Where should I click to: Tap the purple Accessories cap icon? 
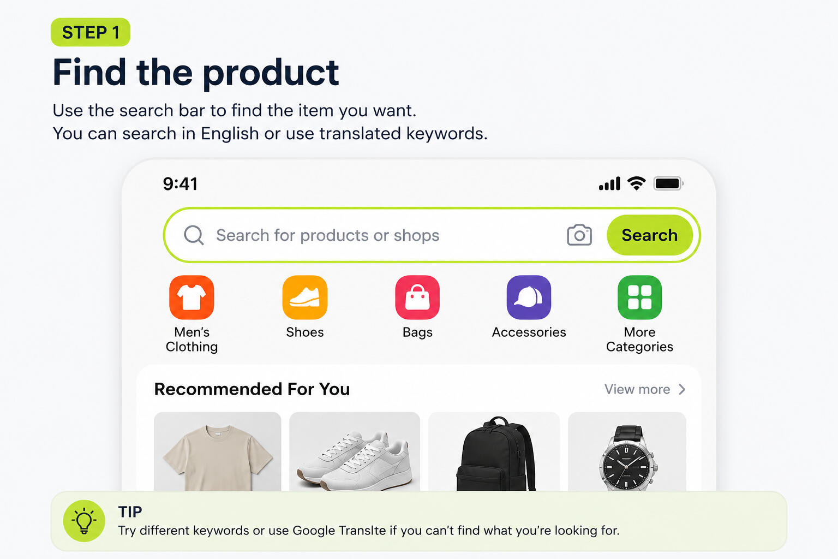[x=529, y=298]
